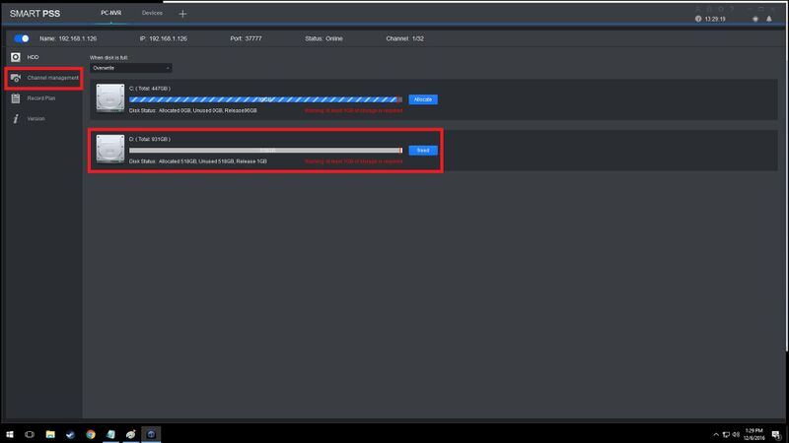Select the PC-NVR tab
789x443 pixels.
pyautogui.click(x=110, y=13)
